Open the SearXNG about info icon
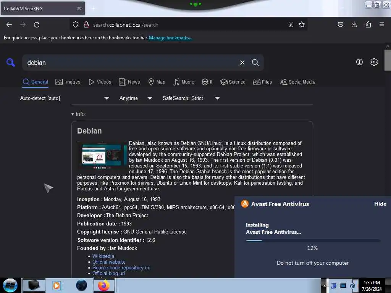This screenshot has height=293, width=391. tap(359, 62)
